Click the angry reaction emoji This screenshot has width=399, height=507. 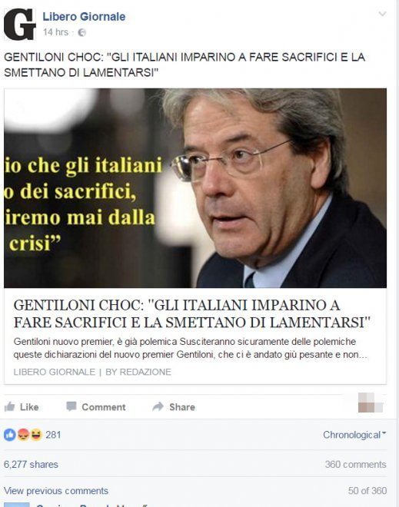point(23,435)
